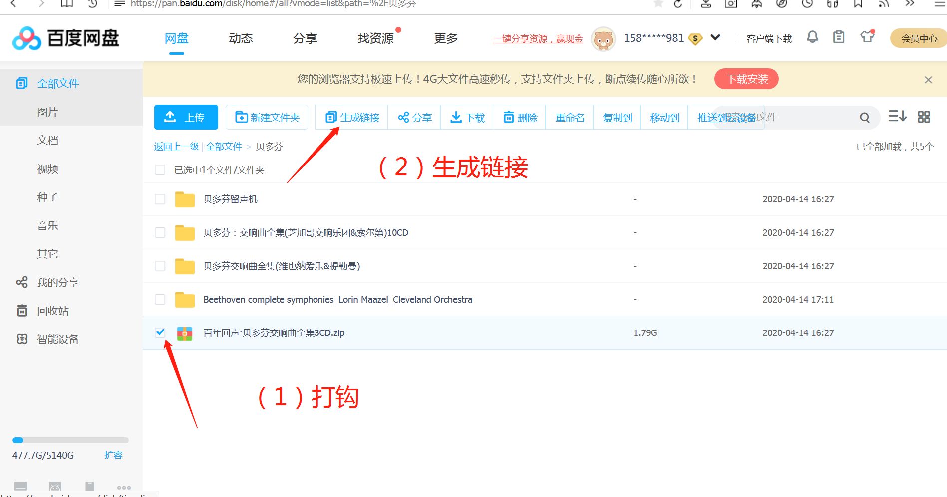Expand the account dropdown arrow

click(715, 38)
